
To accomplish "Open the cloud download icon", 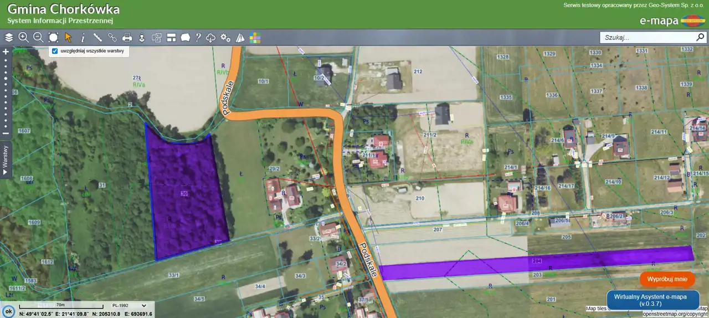I will click(211, 38).
